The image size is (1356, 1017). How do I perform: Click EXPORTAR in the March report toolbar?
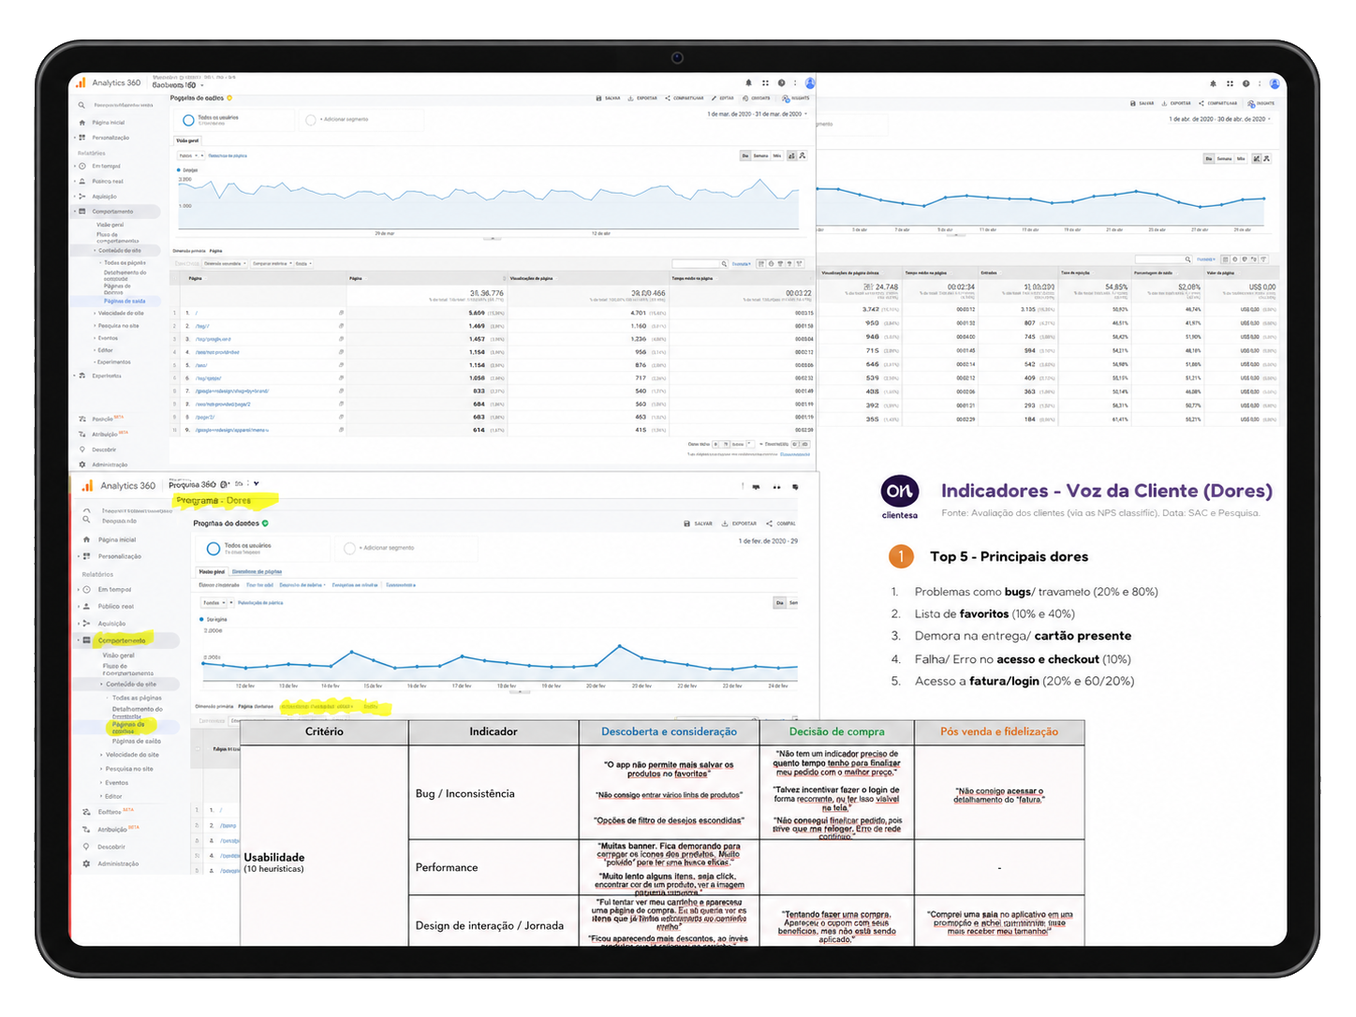pyautogui.click(x=642, y=98)
